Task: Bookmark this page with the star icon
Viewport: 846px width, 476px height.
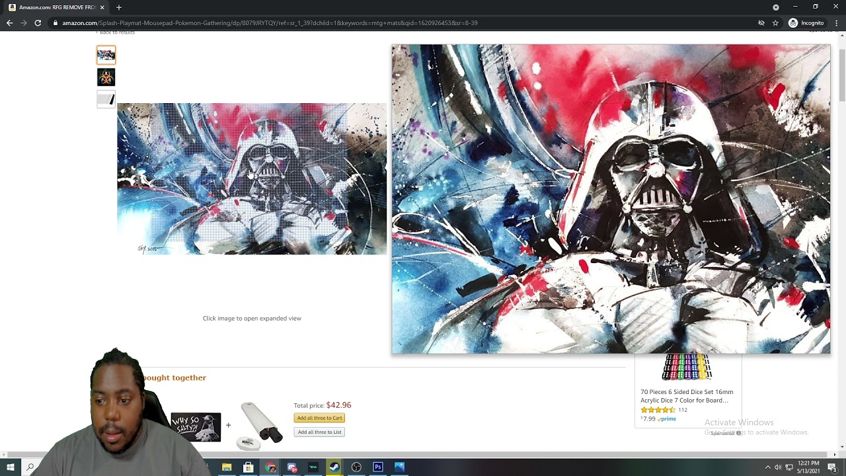Action: click(775, 23)
